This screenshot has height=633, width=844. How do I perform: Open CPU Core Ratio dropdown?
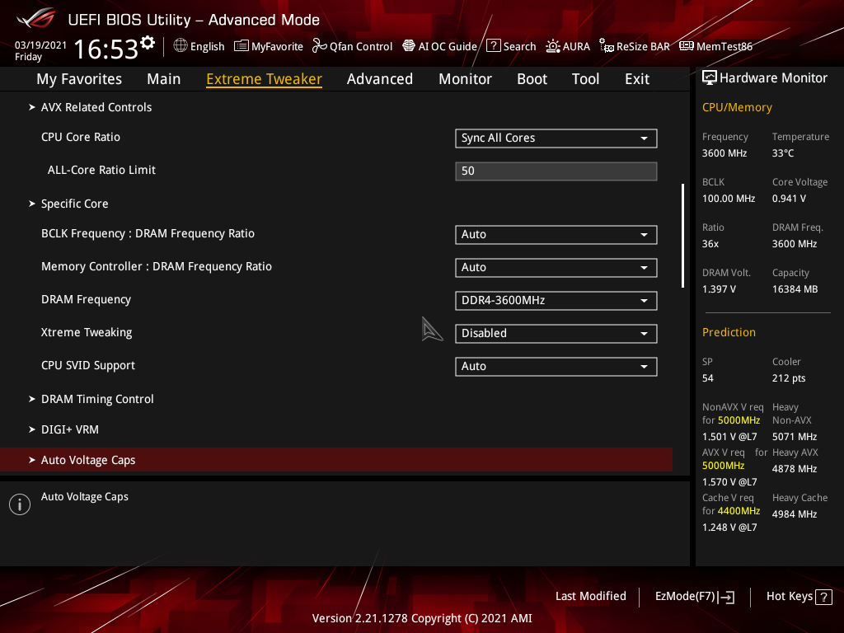(556, 138)
